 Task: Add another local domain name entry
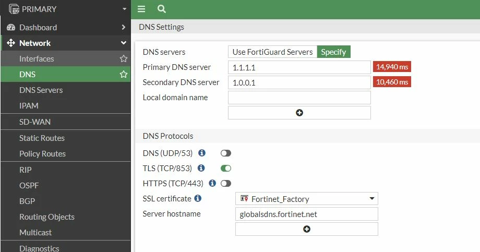click(299, 113)
